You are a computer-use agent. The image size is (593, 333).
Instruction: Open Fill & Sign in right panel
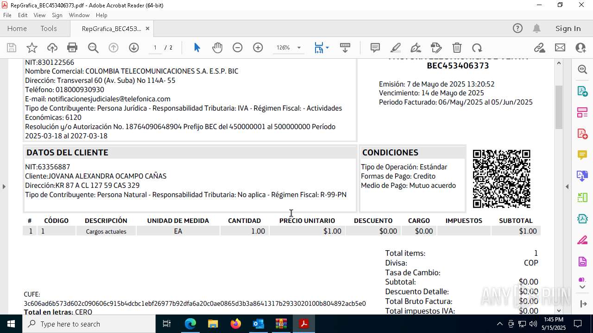click(x=582, y=240)
